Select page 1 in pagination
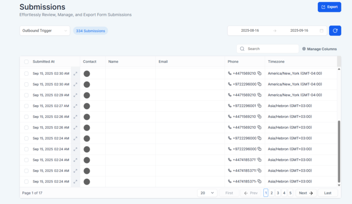This screenshot has width=352, height=204. [266, 193]
